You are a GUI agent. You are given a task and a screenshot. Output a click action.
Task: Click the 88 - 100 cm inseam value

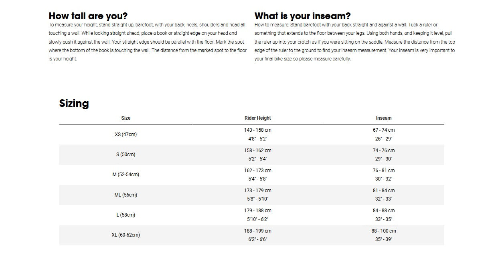tap(384, 231)
